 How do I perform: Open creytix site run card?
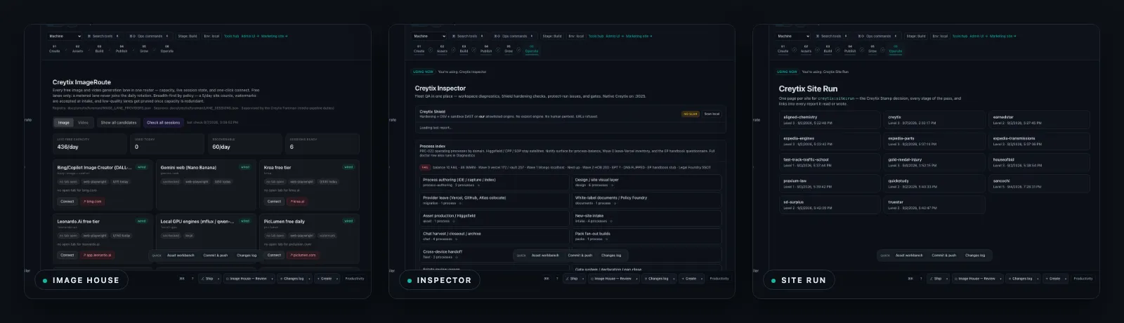(934, 120)
